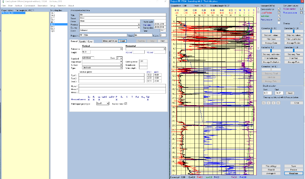Image resolution: width=305 pixels, height=179 pixels.
Task: Click the Factor Inc slider
Action: tap(271, 50)
